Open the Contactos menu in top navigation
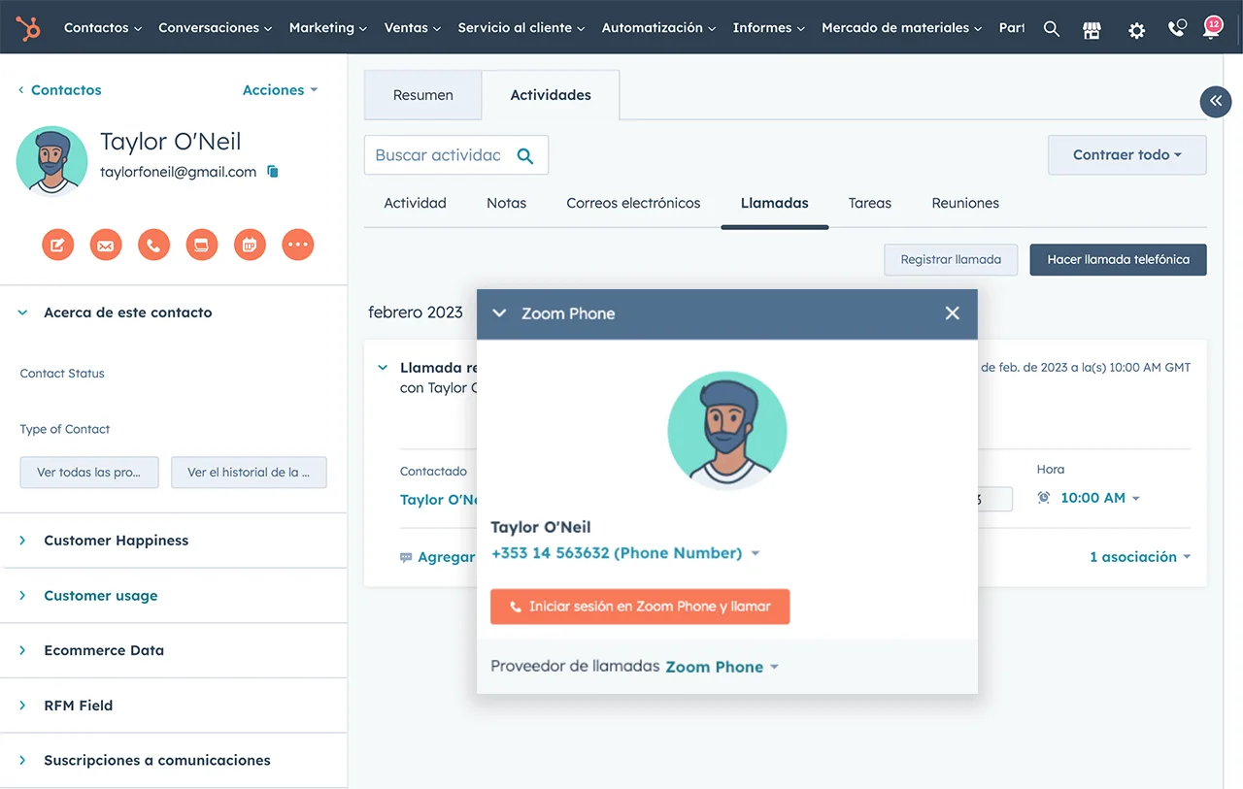The width and height of the screenshot is (1243, 789). click(x=103, y=28)
